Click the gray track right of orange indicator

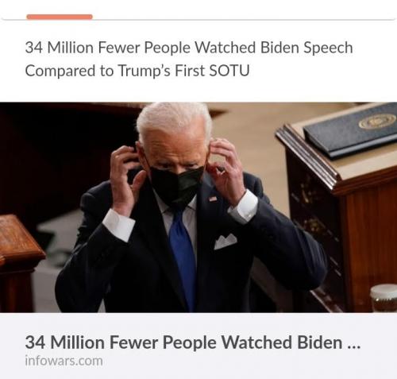tap(244, 19)
